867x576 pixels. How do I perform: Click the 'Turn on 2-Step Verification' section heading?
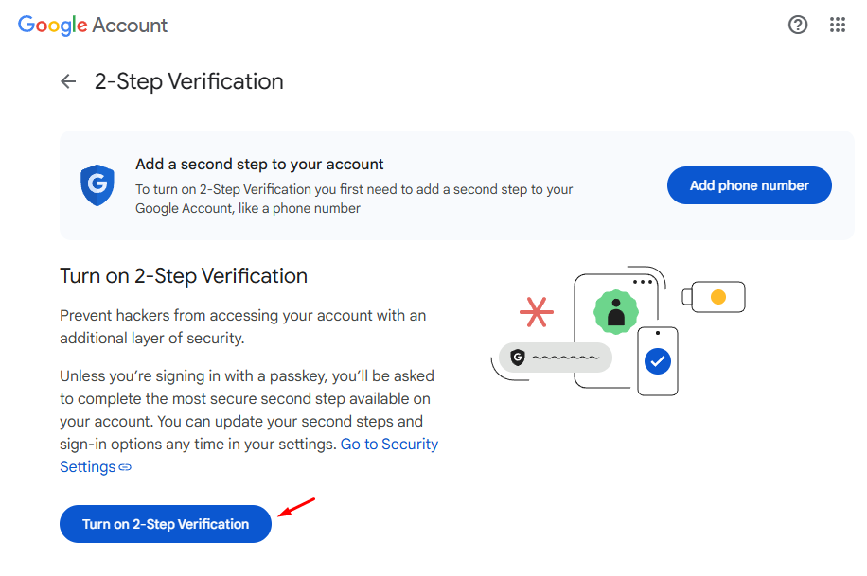(184, 276)
